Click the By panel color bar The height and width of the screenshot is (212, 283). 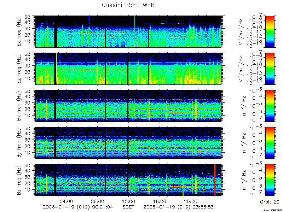pyautogui.click(x=270, y=143)
